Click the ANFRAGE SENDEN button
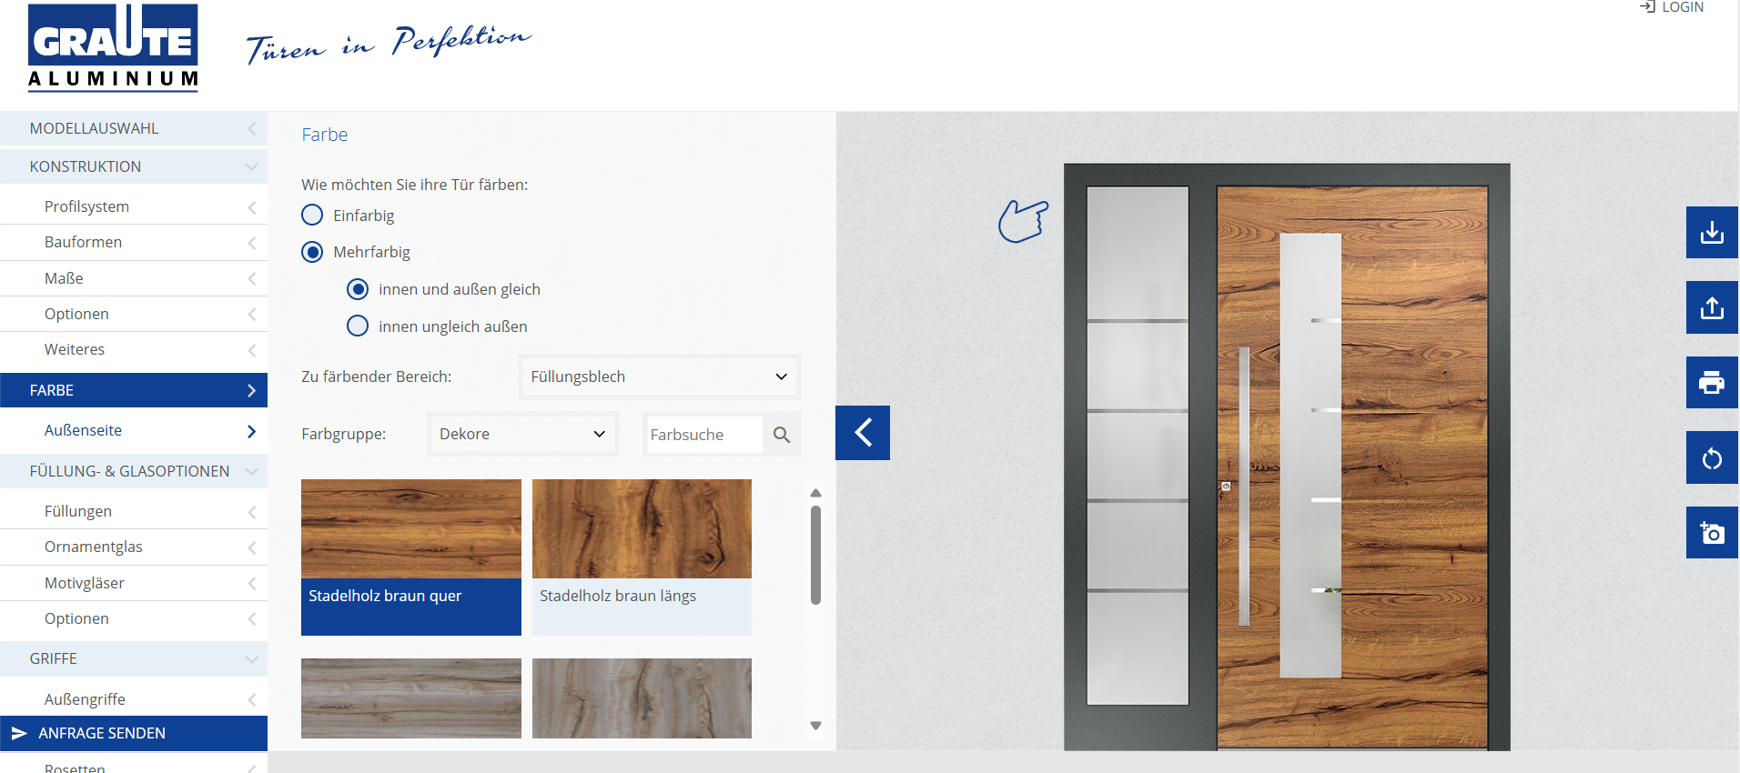The height and width of the screenshot is (773, 1740). click(134, 733)
